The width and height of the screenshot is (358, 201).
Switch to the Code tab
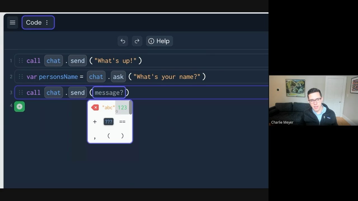tap(34, 22)
